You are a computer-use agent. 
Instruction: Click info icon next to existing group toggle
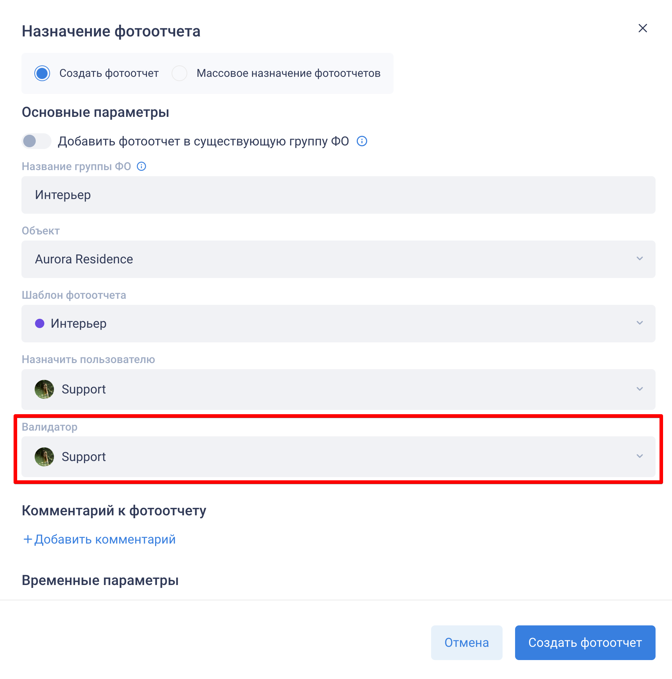click(x=362, y=141)
